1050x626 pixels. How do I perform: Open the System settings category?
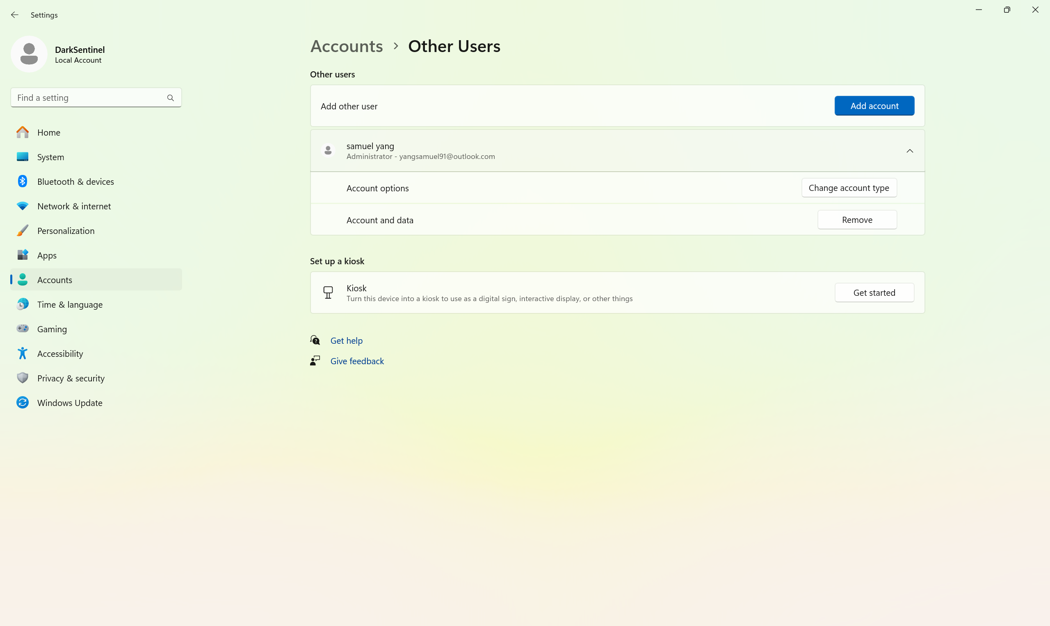tap(96, 157)
